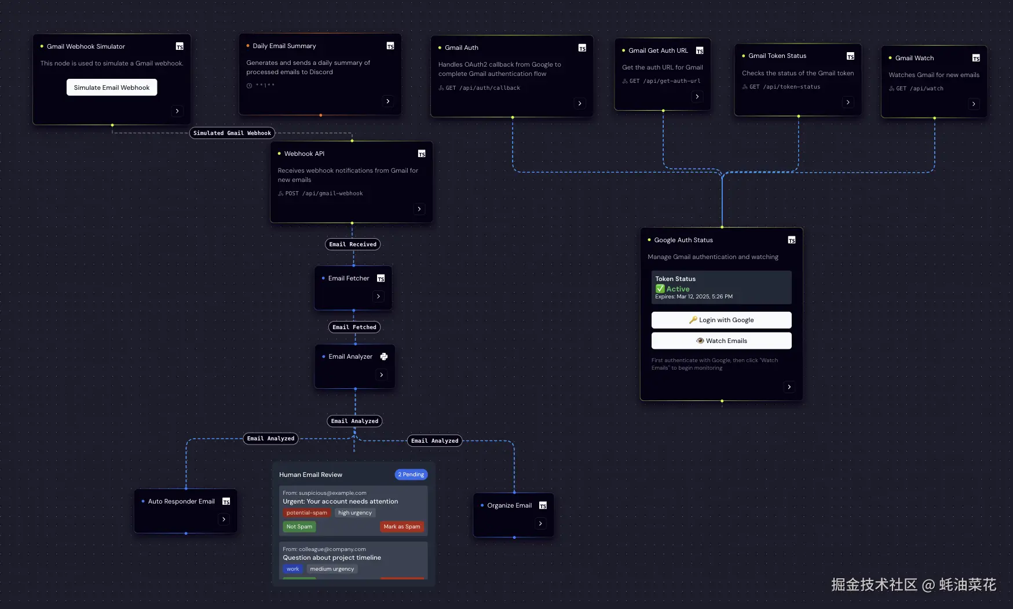Screen dimensions: 1013x609
Task: Click the TS badge on Webhook API node
Action: point(421,154)
